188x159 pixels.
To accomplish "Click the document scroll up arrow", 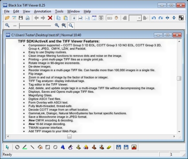I will click(x=179, y=41).
